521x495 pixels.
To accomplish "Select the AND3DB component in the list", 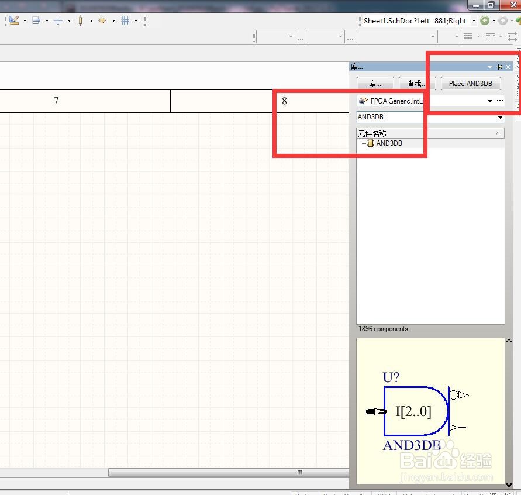I will [389, 143].
